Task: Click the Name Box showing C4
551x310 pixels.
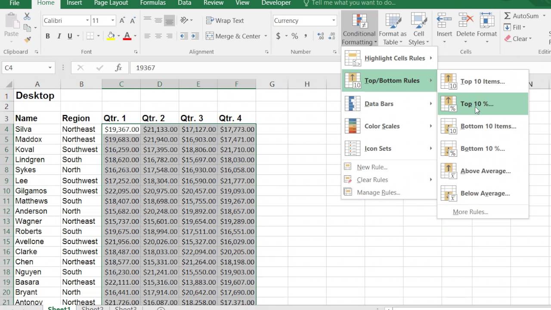Action: 28,68
